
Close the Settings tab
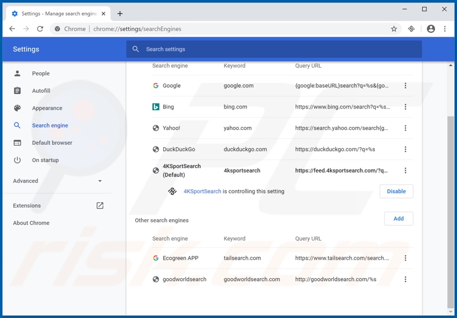click(x=103, y=14)
